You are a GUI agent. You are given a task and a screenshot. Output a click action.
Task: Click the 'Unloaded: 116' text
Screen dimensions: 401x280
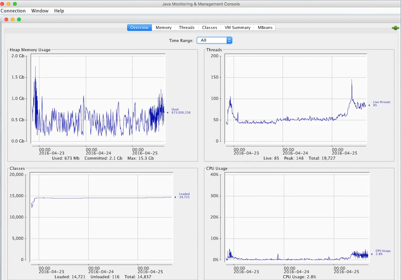coord(105,277)
